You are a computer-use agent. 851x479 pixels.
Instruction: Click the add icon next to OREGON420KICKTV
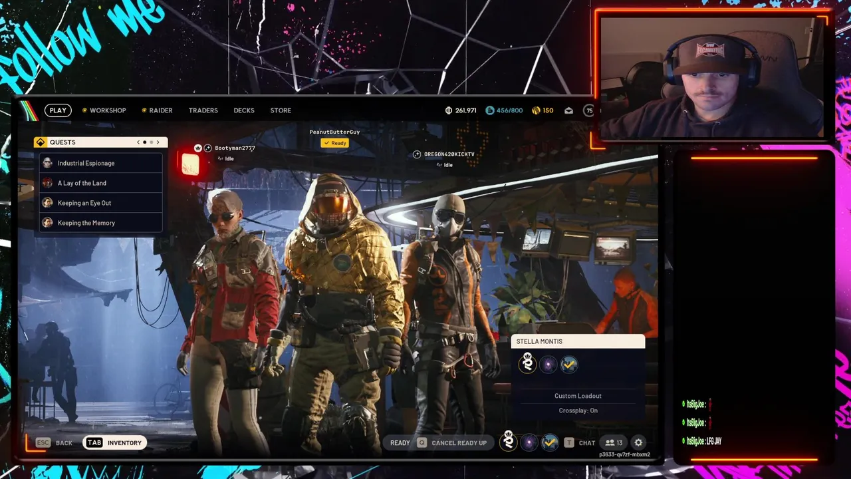[x=417, y=154]
